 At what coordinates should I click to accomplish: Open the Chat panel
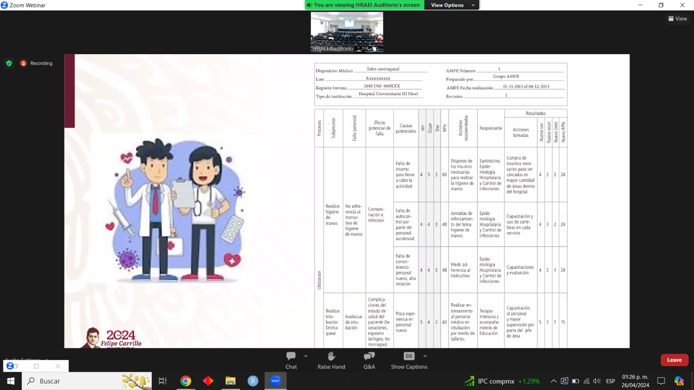point(291,360)
